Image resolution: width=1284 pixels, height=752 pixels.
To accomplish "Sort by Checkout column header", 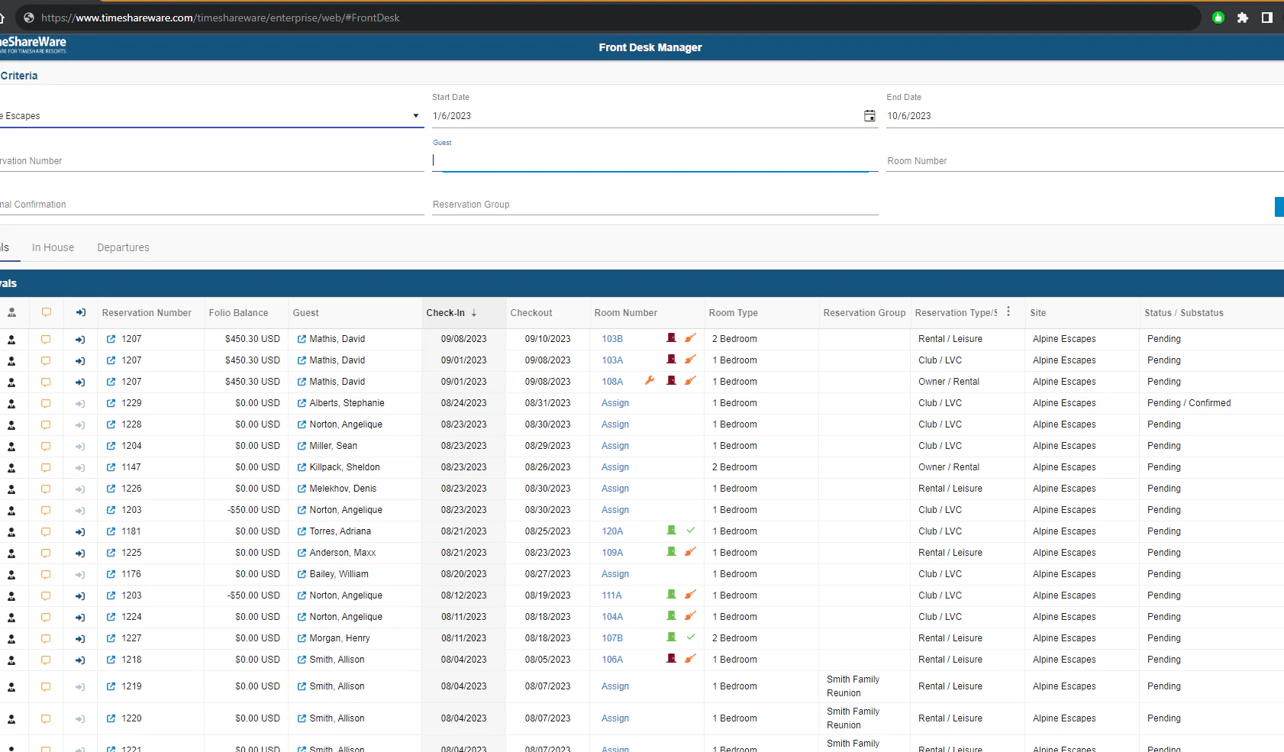I will tap(531, 313).
